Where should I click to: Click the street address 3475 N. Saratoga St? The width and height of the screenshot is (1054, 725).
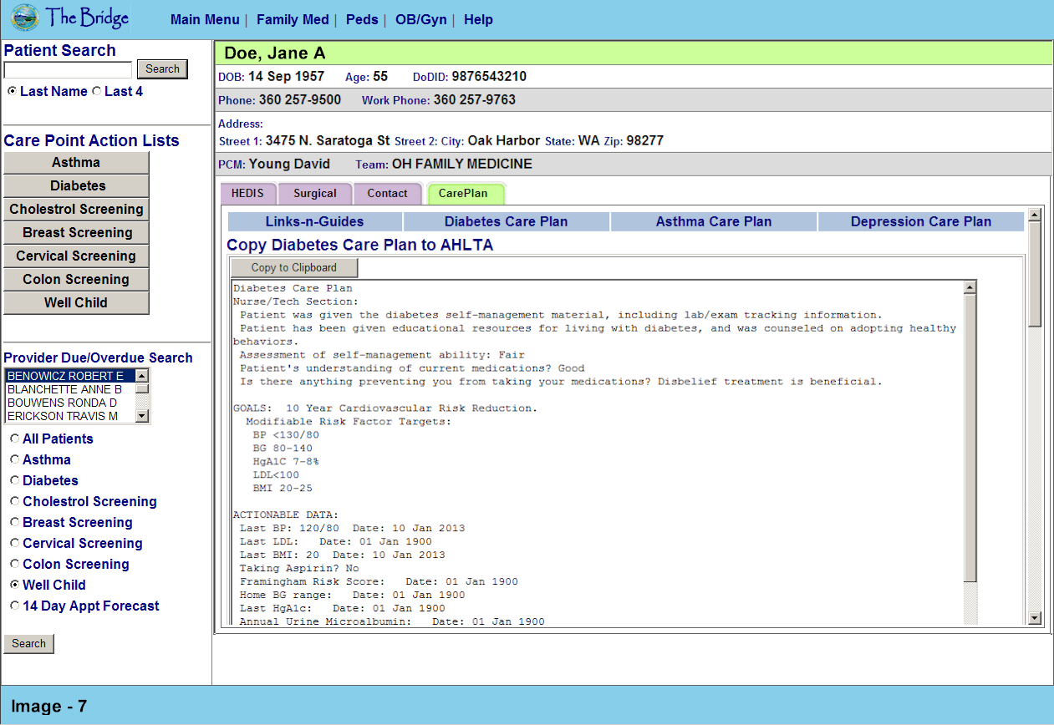(328, 140)
